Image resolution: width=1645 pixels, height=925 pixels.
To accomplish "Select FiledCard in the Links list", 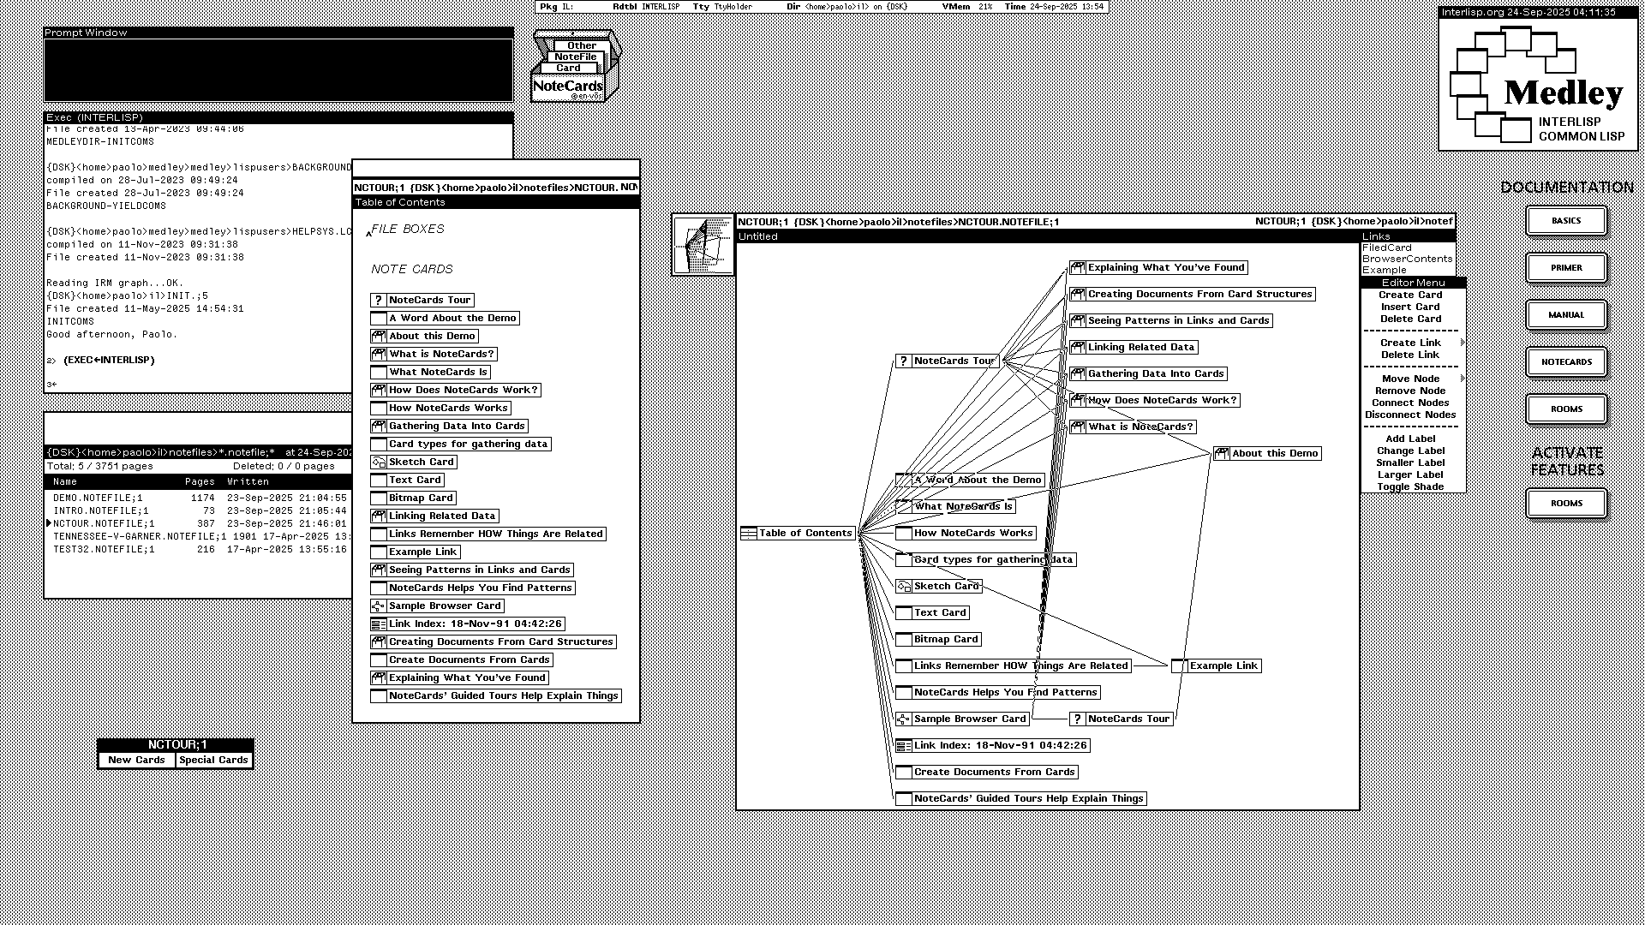I will point(1387,248).
